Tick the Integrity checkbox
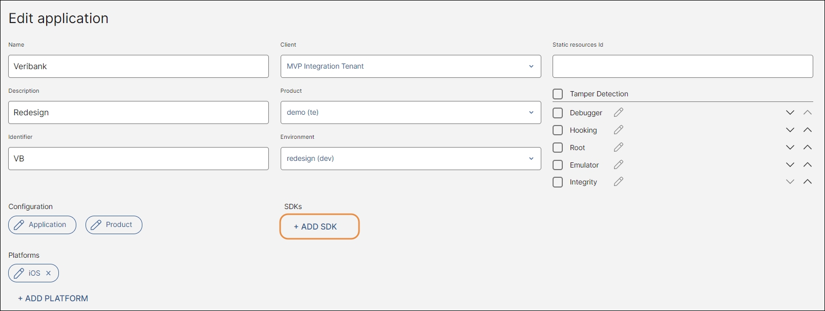The height and width of the screenshot is (311, 825). pos(558,182)
